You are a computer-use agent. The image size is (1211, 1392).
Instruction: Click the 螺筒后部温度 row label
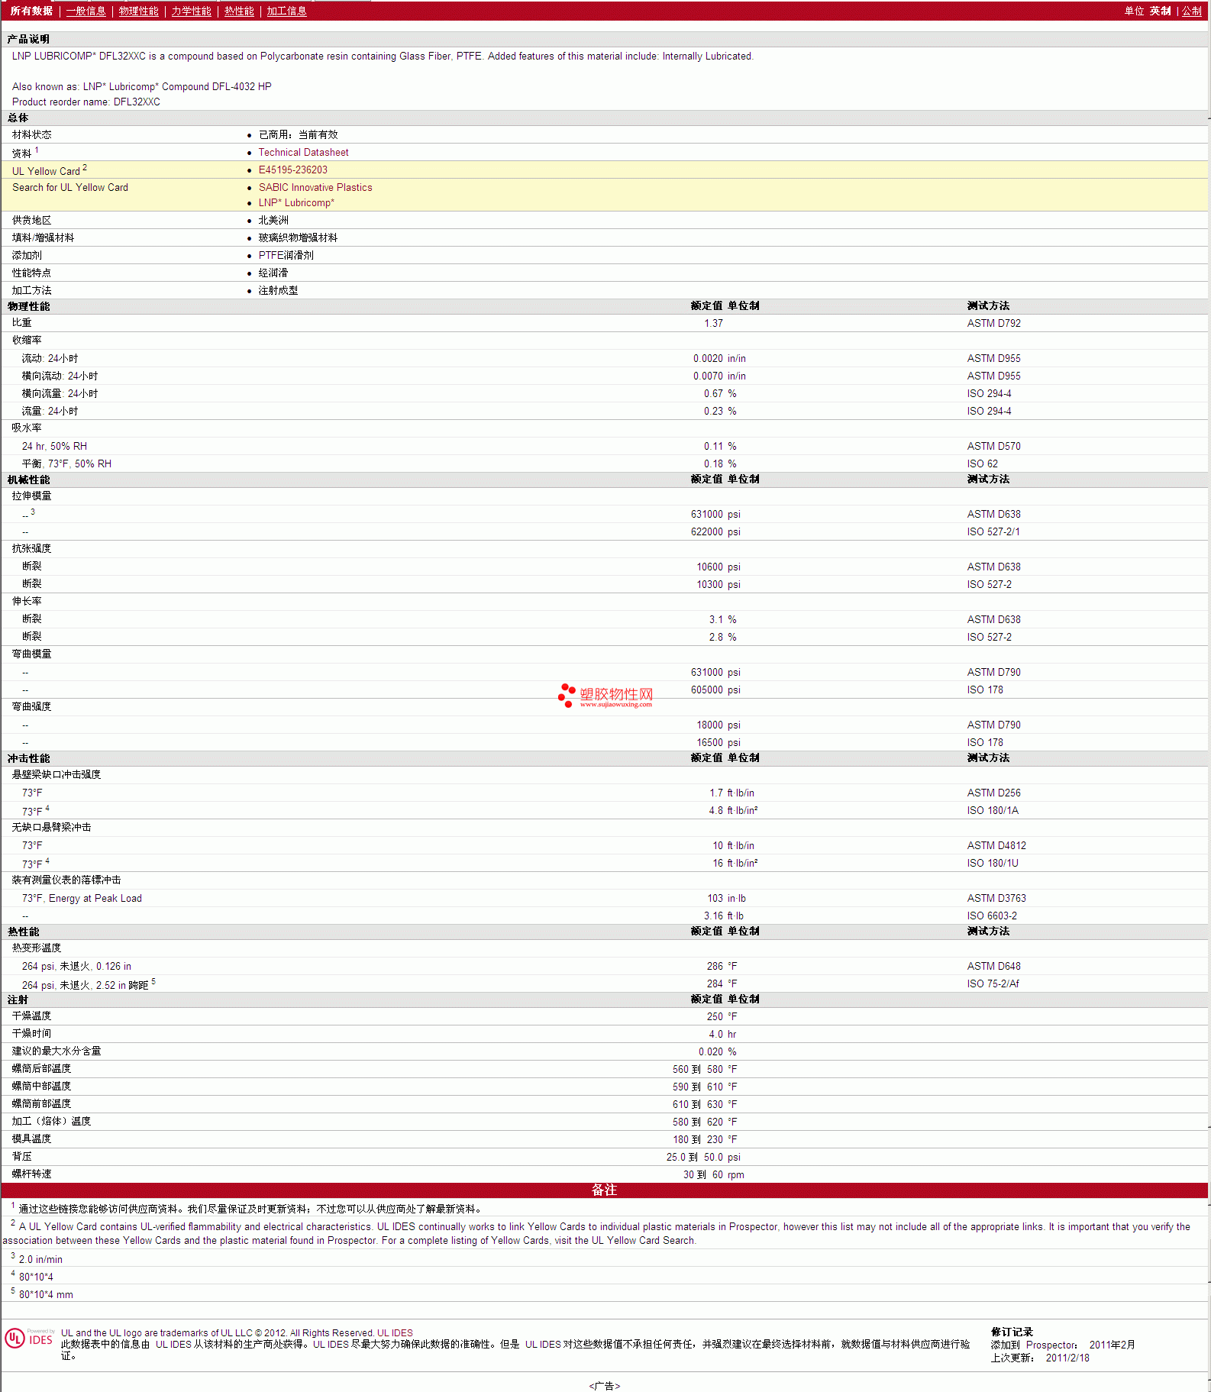(x=41, y=1069)
